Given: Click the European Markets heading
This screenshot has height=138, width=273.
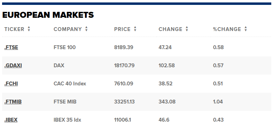Looking at the screenshot, I should [48, 15].
